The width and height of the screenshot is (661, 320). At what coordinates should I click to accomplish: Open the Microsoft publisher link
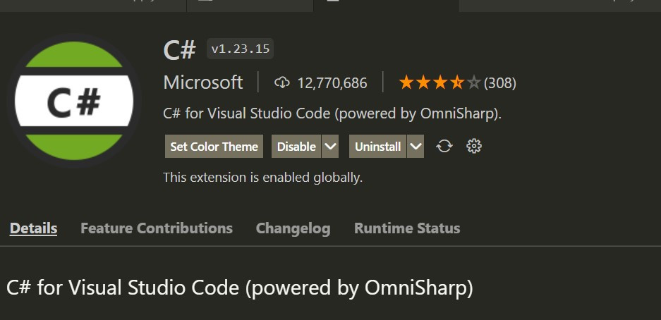click(203, 82)
